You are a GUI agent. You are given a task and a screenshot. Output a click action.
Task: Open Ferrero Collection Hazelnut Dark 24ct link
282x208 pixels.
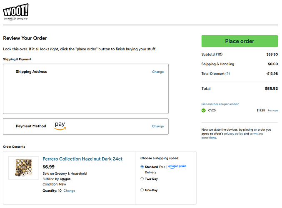coord(82,159)
